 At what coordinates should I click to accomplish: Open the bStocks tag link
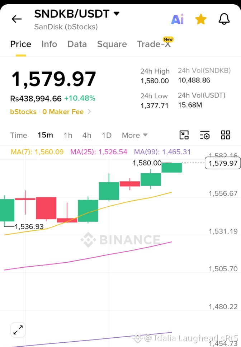click(23, 112)
